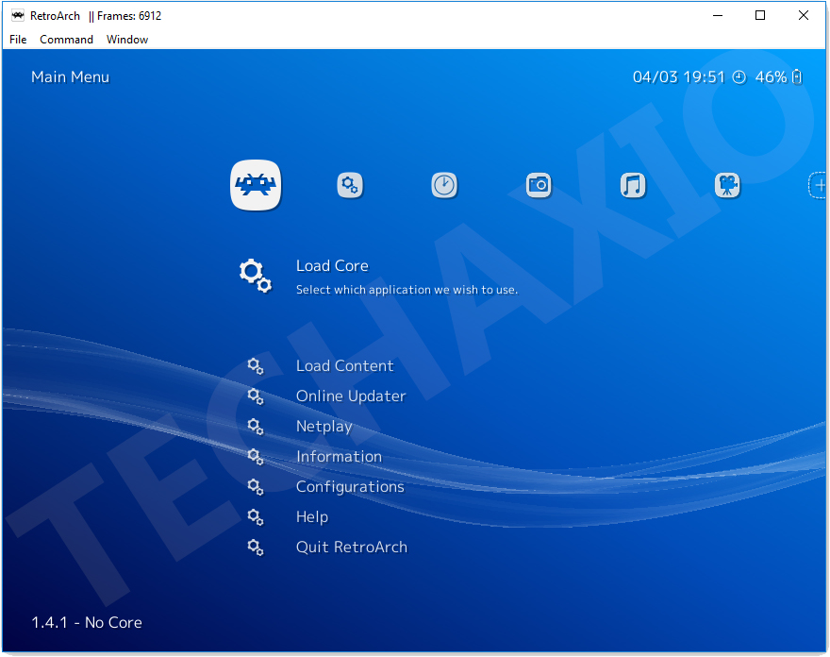The image size is (830, 657).
Task: Open the Music note tab icon
Action: pyautogui.click(x=633, y=185)
